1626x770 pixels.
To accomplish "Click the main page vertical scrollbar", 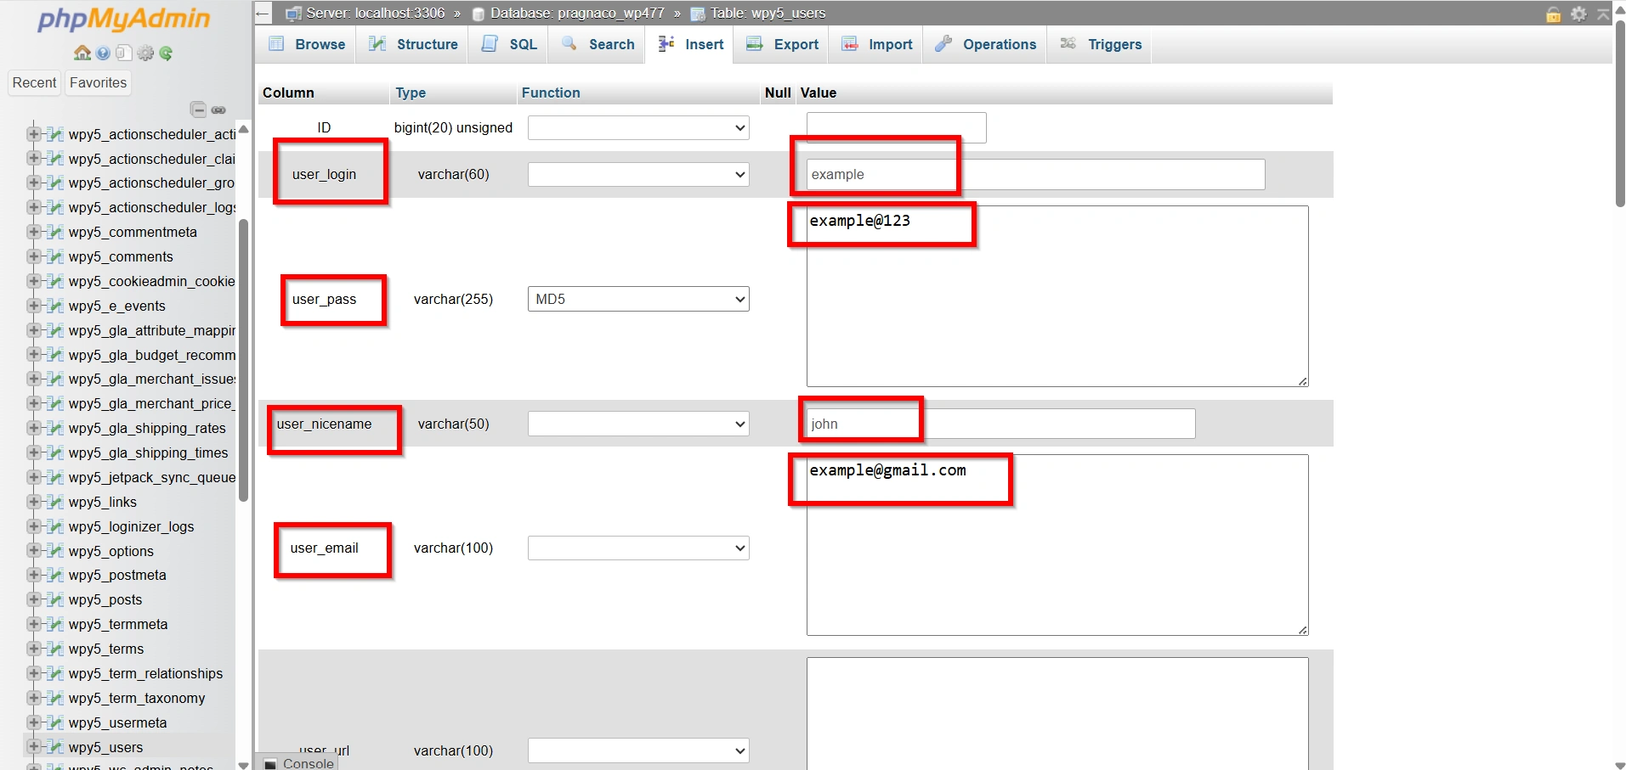I will click(1619, 113).
